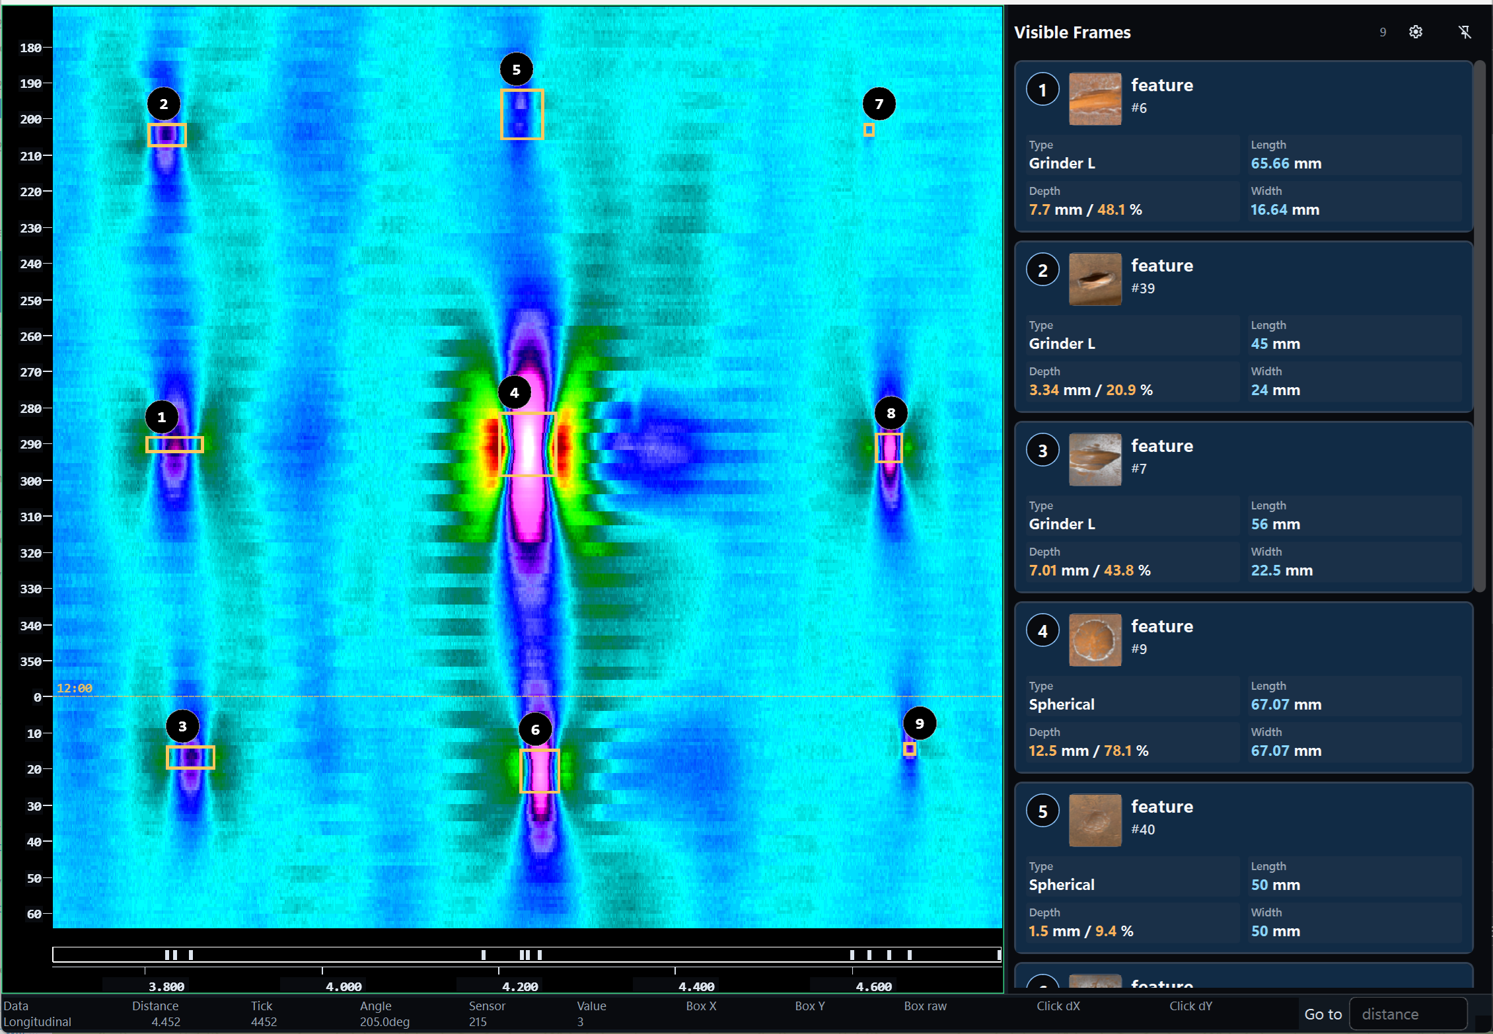This screenshot has height=1034, width=1493.
Task: Click the Box raw status label
Action: pos(925,1006)
